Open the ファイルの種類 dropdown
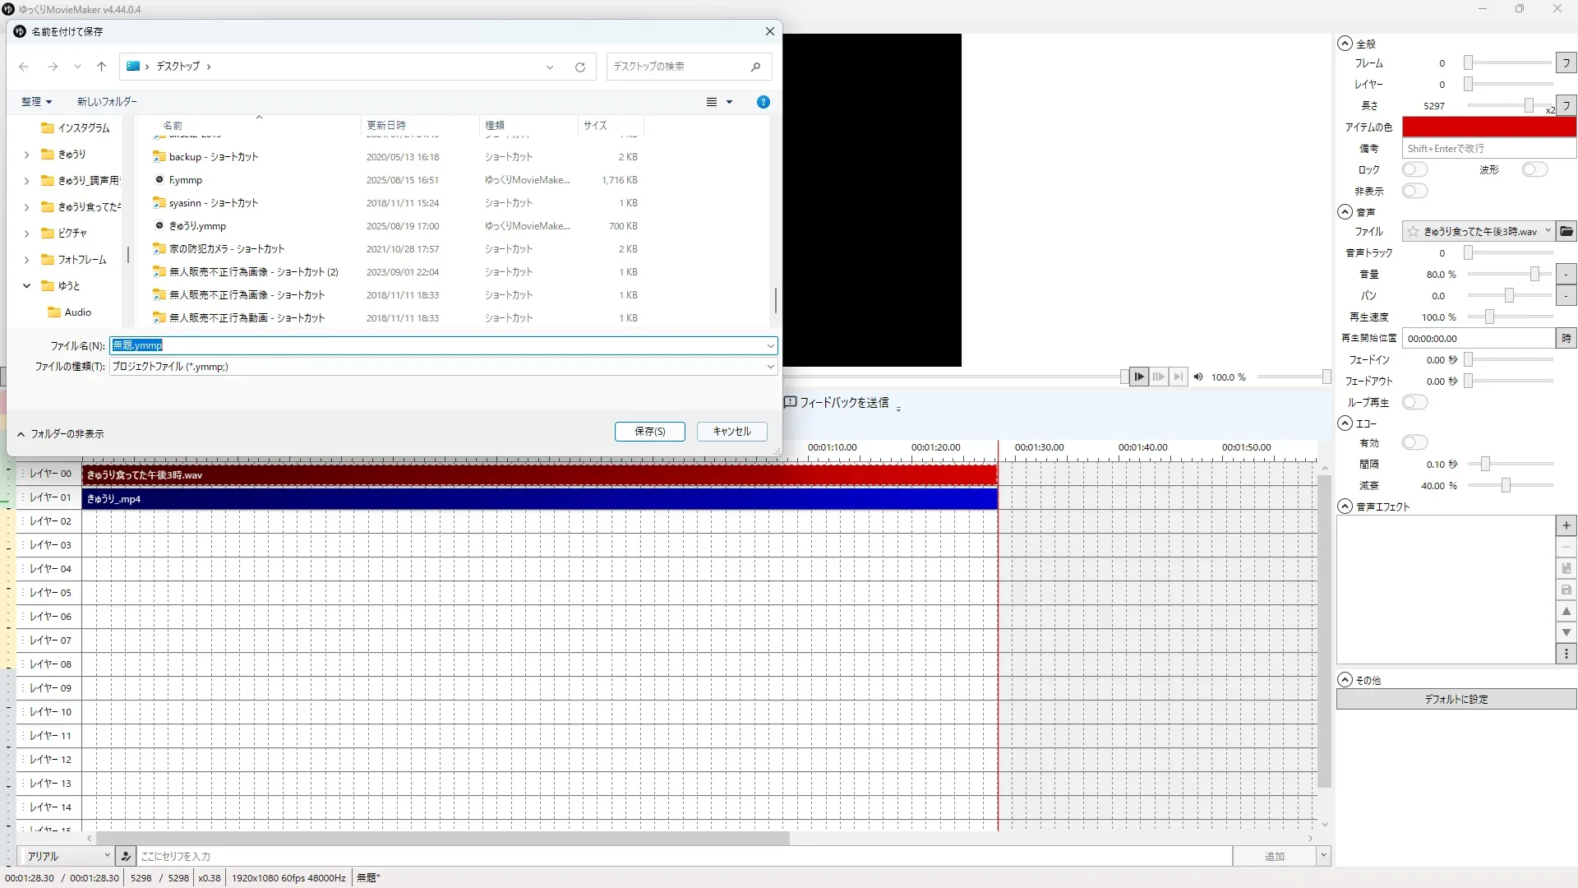The height and width of the screenshot is (888, 1578). [x=770, y=367]
